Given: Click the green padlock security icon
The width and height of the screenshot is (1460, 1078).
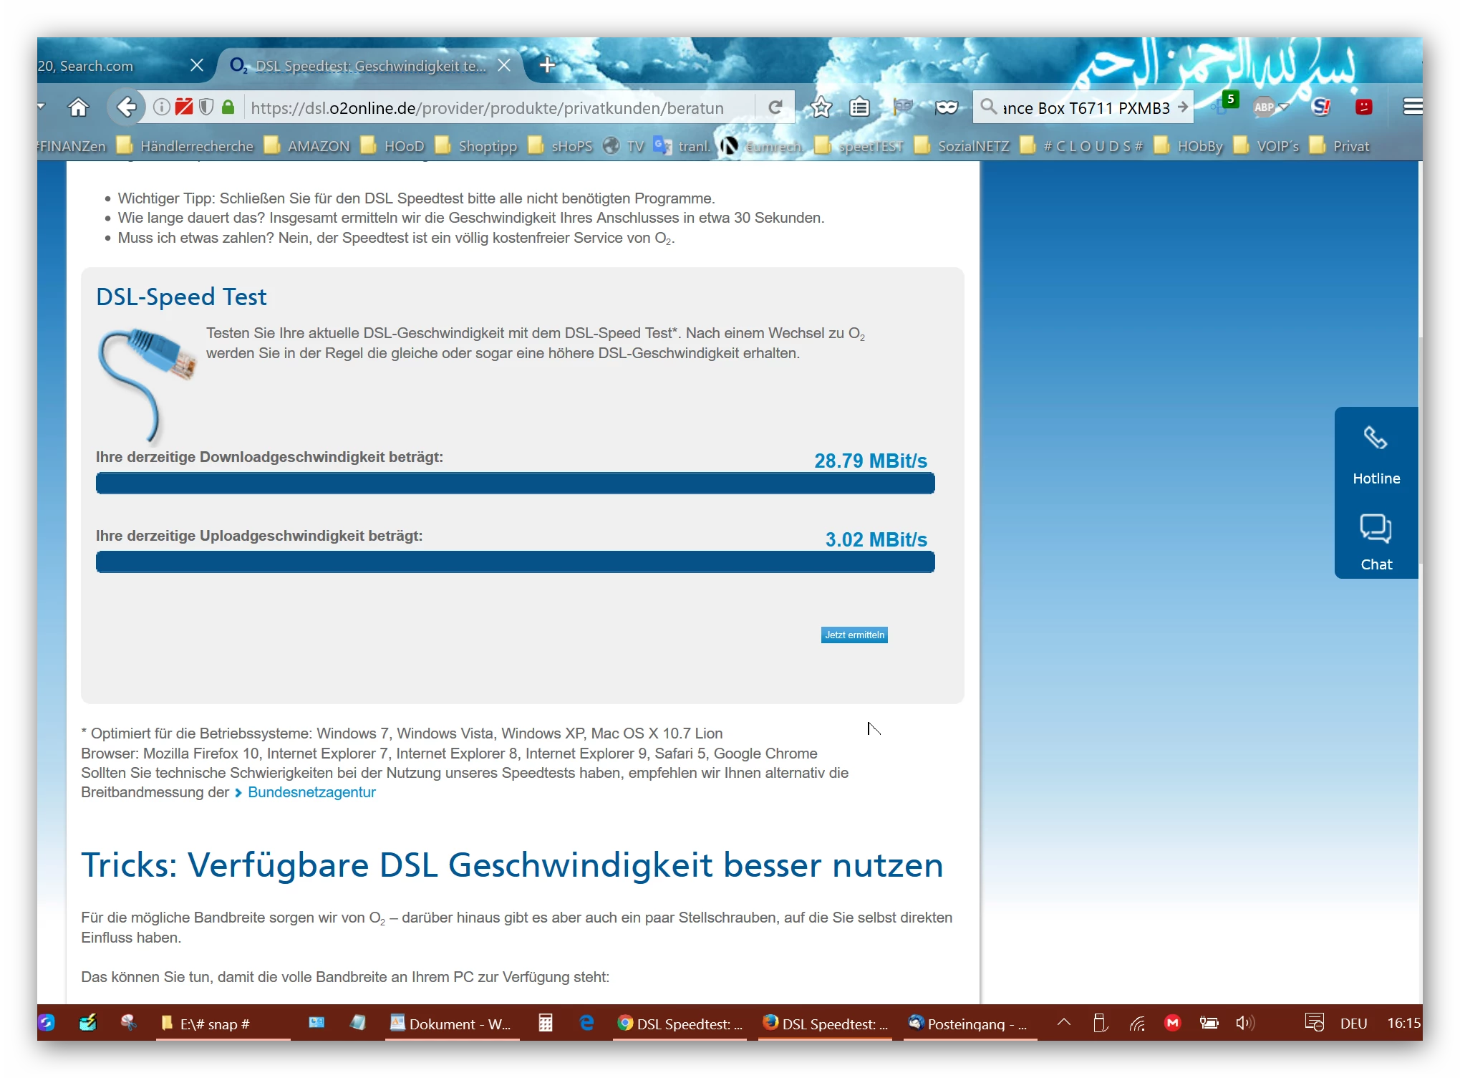Looking at the screenshot, I should 228,107.
